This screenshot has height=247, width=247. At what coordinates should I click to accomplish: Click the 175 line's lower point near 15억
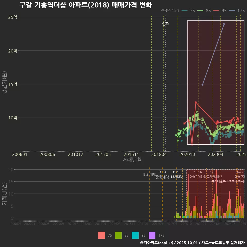(202, 85)
